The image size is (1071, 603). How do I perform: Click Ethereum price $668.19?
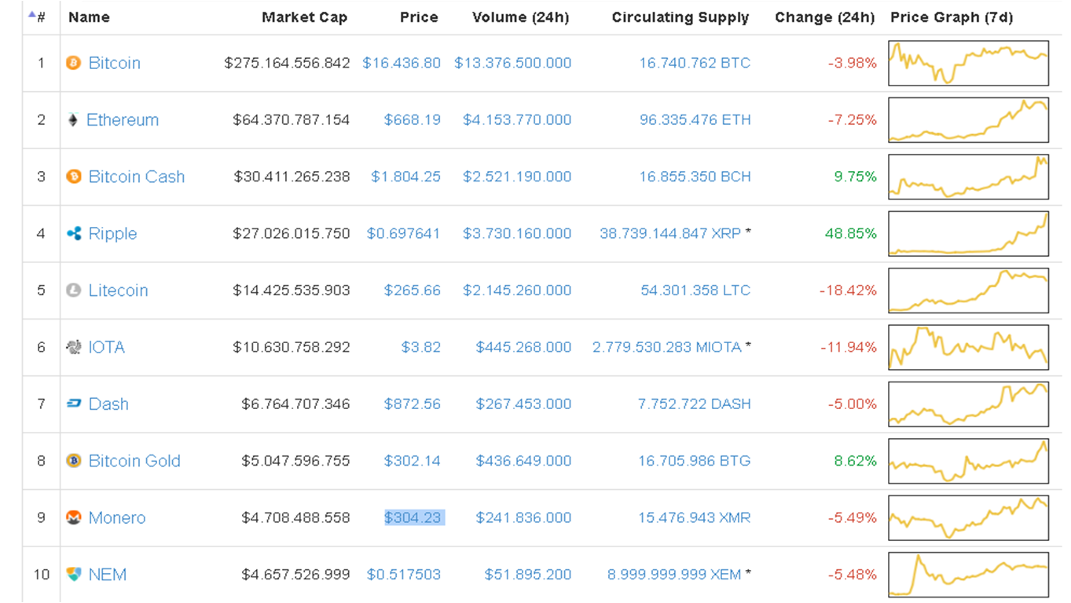point(413,120)
